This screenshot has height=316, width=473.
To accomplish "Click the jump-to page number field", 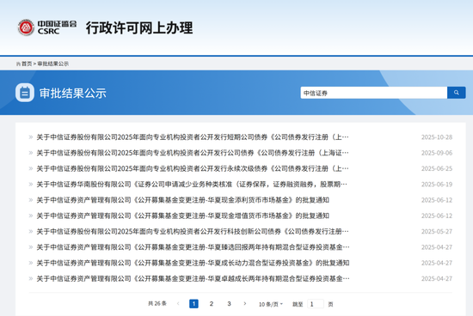I will pyautogui.click(x=316, y=304).
